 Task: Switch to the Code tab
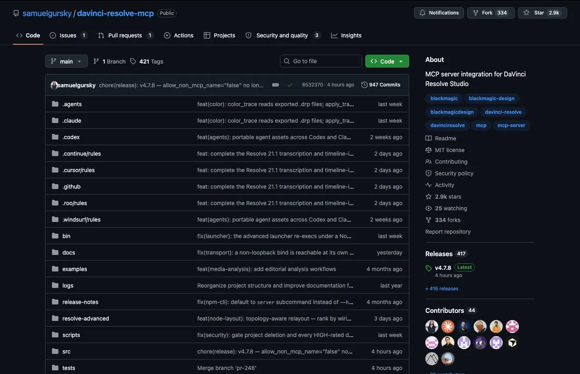click(28, 35)
